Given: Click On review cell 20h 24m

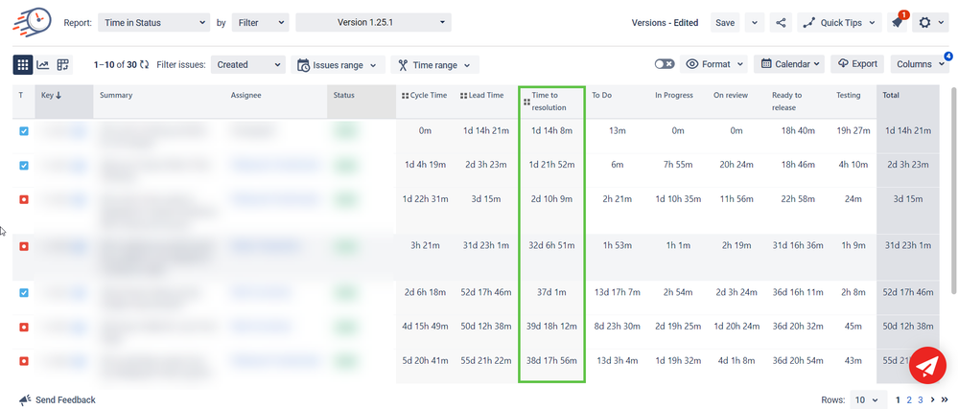Looking at the screenshot, I should pos(736,165).
